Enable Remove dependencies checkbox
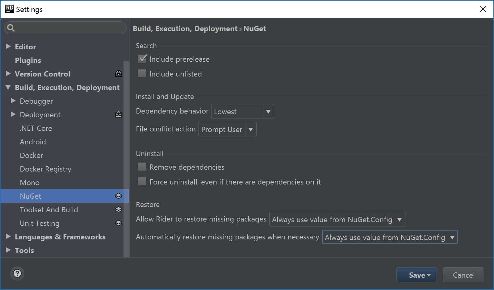The width and height of the screenshot is (494, 290). tap(142, 167)
